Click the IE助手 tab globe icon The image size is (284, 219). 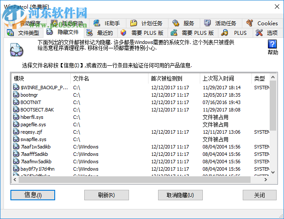tap(97, 23)
